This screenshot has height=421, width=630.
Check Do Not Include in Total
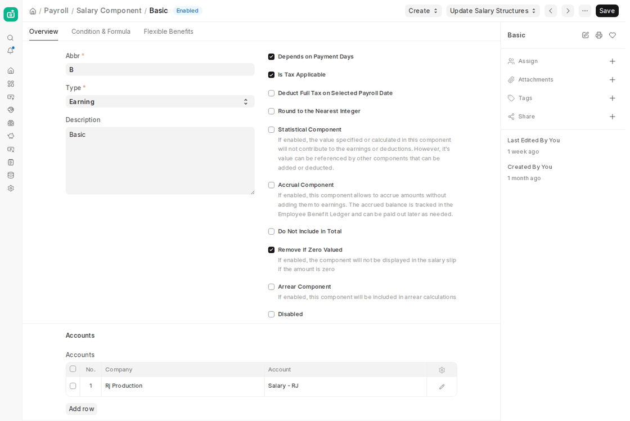click(271, 232)
